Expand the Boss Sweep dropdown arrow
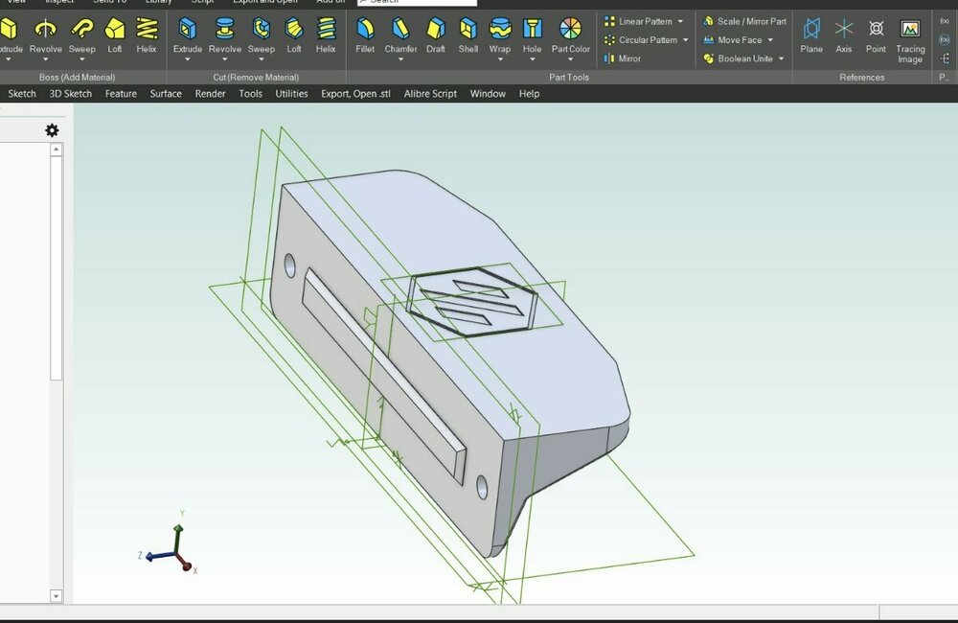 click(x=81, y=59)
